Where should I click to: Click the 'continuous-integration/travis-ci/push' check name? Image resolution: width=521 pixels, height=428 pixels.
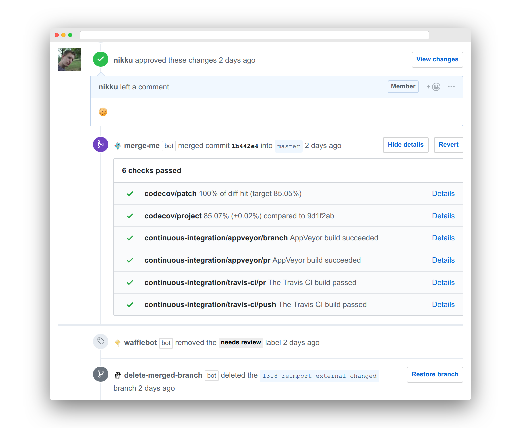coord(210,305)
